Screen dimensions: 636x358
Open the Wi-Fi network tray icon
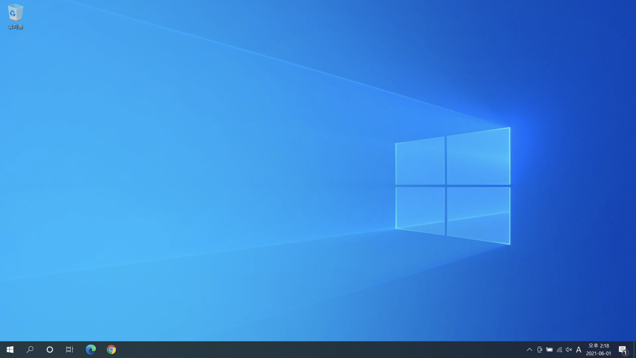(559, 349)
